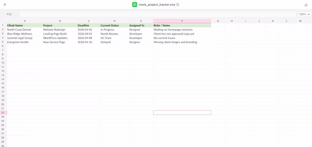Image resolution: width=312 pixels, height=147 pixels.
Task: Select the North Coast Dental cell
Action: click(x=25, y=30)
